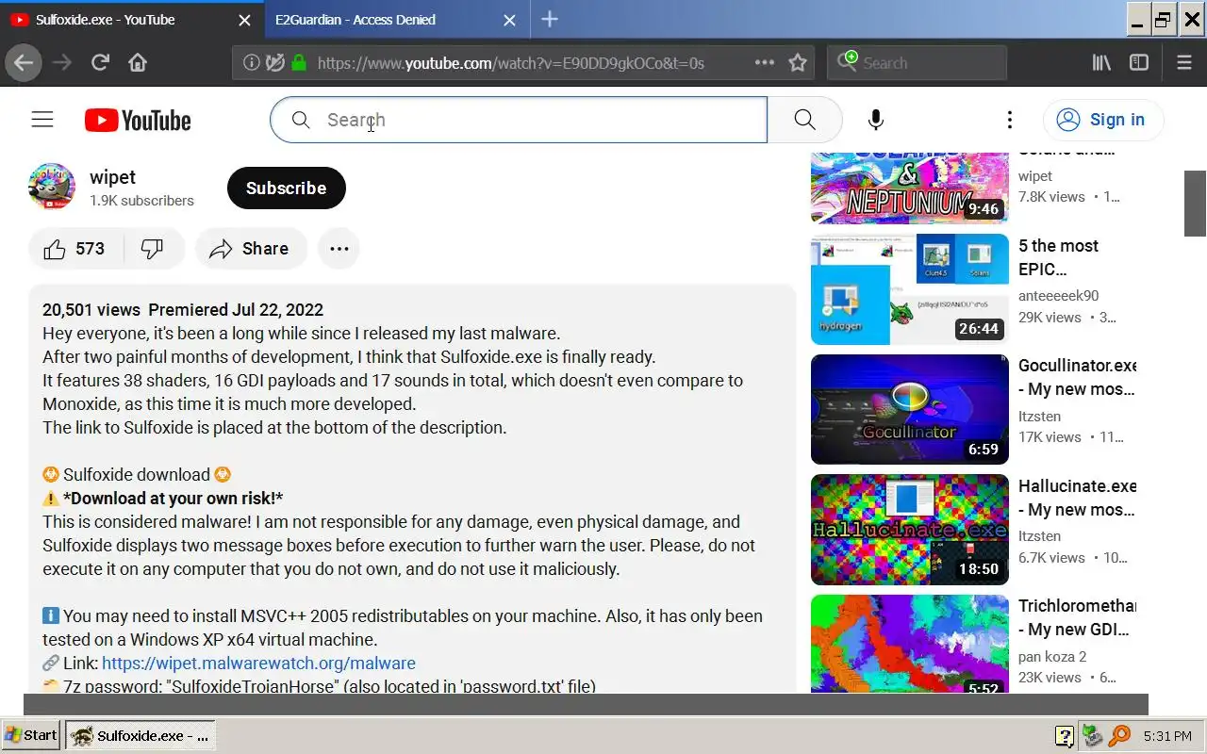This screenshot has width=1207, height=754.
Task: Open the Trichloromethane video thumbnail
Action: (x=909, y=644)
